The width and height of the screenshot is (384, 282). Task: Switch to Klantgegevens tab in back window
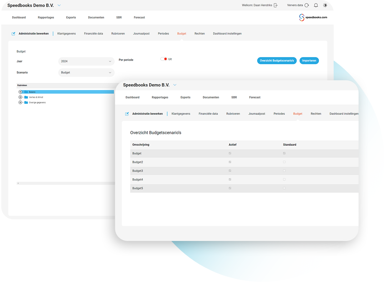click(x=67, y=34)
